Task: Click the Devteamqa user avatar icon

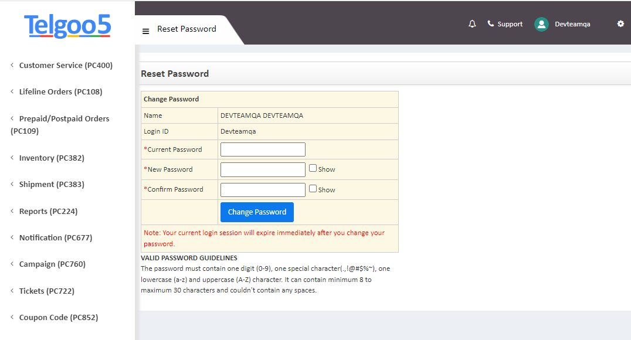Action: pyautogui.click(x=541, y=24)
